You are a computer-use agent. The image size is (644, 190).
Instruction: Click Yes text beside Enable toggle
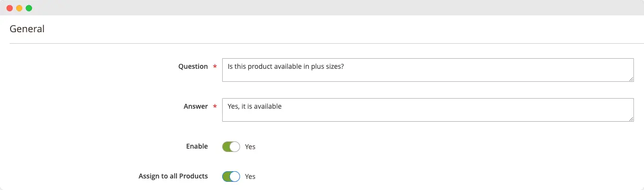coord(250,147)
